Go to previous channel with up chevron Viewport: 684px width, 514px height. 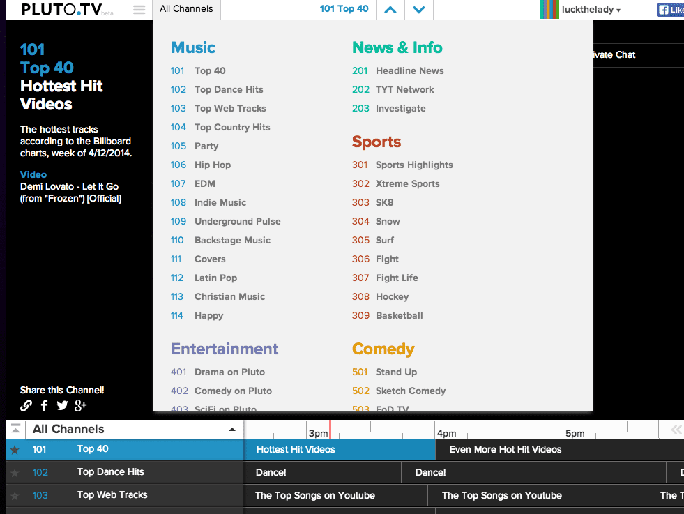[x=390, y=10]
